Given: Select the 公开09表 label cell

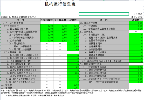Looking at the screenshot, I should coord(138,14).
